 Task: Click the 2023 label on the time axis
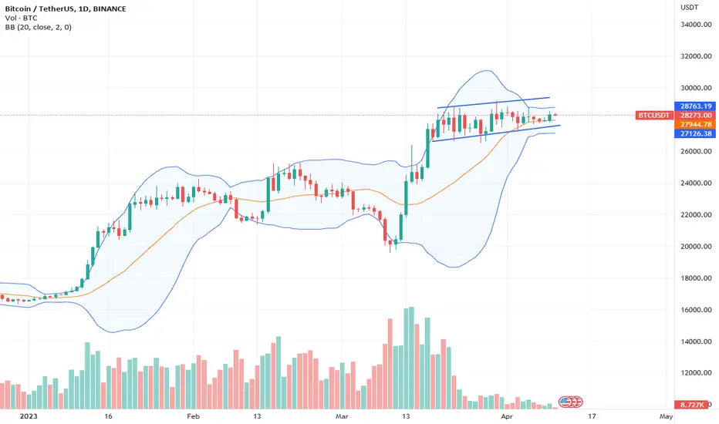(29, 416)
